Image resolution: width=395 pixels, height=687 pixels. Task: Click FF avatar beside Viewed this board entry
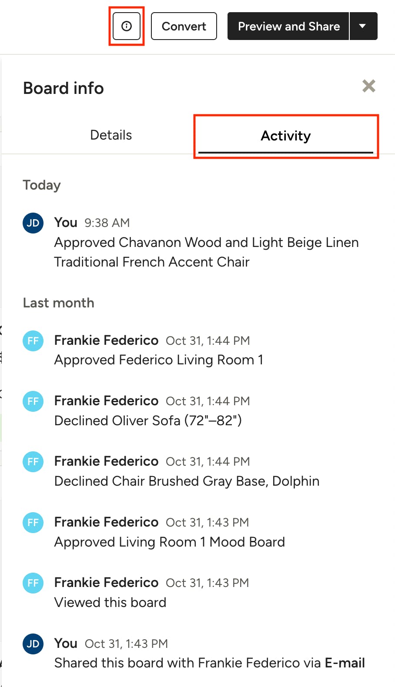tap(33, 583)
